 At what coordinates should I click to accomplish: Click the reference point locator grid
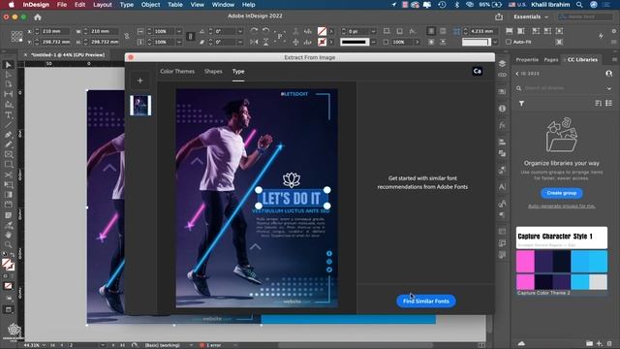pos(16,37)
